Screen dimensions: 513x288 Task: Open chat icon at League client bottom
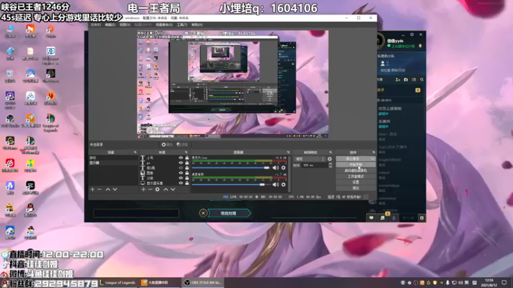(371, 218)
